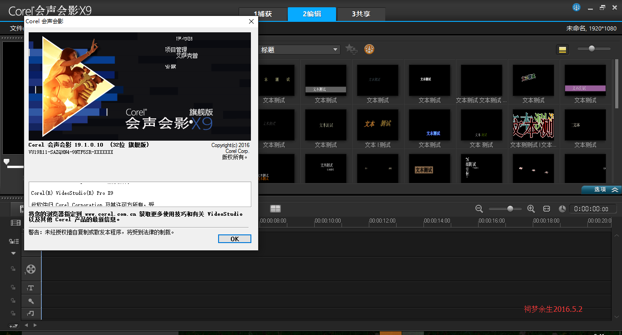Screen dimensions: 622x335
Task: Click the video track film reel icon
Action: [x=31, y=269]
